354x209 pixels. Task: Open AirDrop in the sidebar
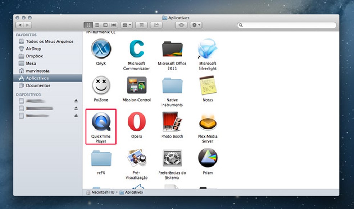coord(47,49)
